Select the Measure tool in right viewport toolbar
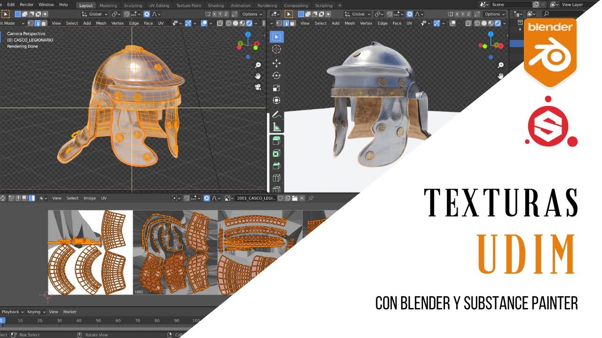 point(277,127)
